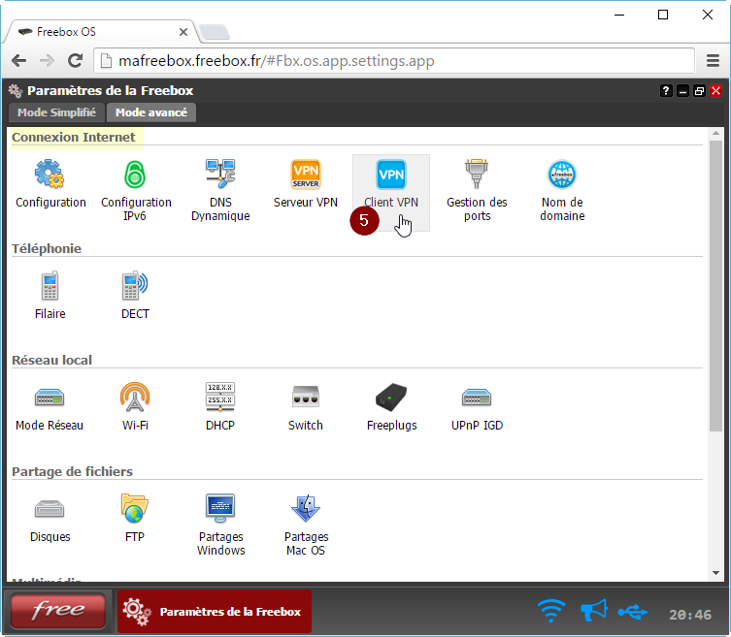The image size is (731, 637).
Task: Go back in browser history
Action: (19, 60)
